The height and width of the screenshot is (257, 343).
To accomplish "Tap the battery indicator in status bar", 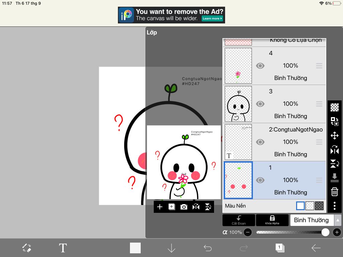I will point(337,3).
